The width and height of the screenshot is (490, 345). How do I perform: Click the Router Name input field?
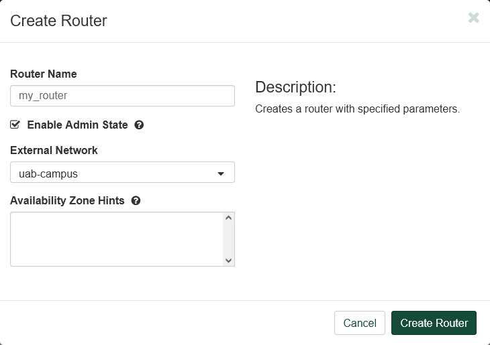(x=122, y=96)
